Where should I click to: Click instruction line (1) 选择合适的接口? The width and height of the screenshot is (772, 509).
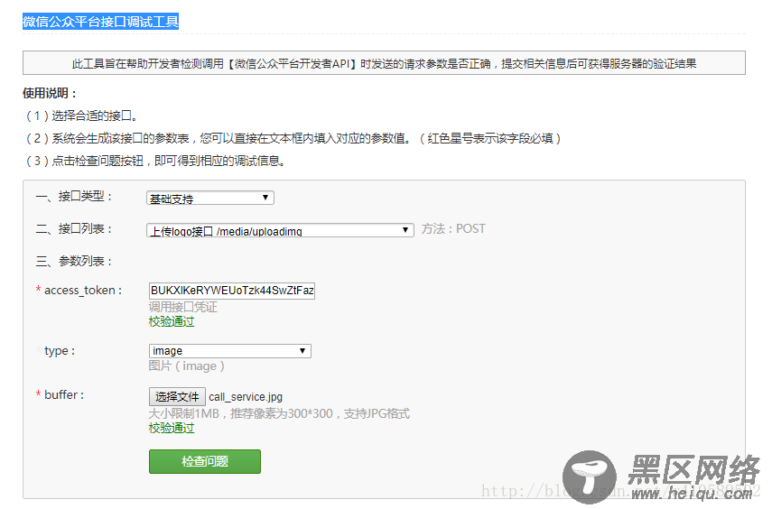tap(80, 116)
